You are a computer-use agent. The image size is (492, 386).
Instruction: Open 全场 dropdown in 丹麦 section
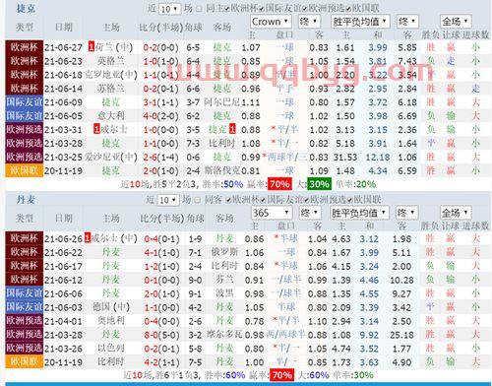tap(456, 213)
